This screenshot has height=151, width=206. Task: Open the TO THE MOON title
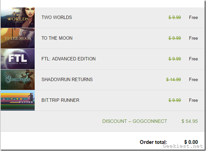pos(57,38)
